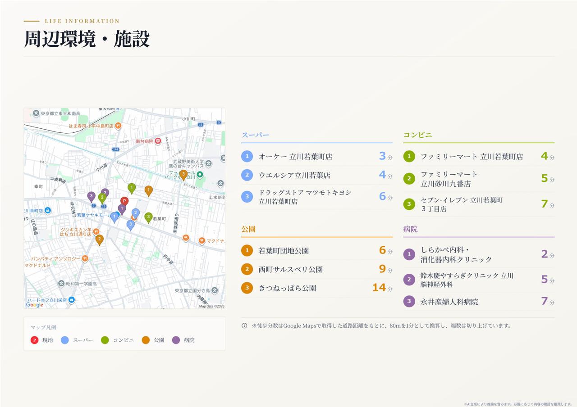Click the 公園 section heading
This screenshot has width=577, height=407.
point(248,229)
